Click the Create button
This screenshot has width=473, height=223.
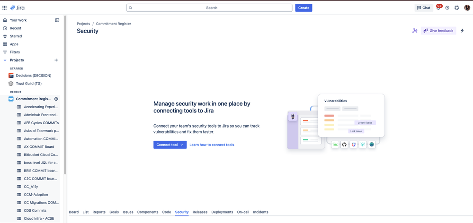pos(304,8)
